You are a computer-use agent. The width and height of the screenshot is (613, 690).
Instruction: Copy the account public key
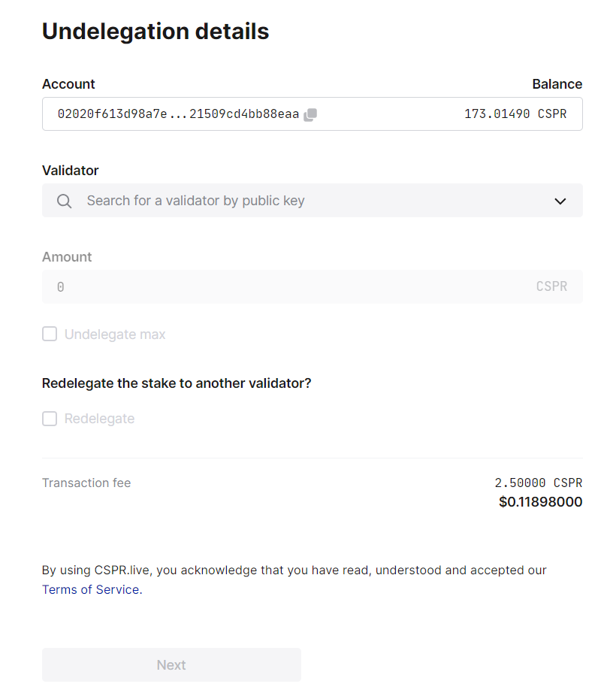click(310, 114)
